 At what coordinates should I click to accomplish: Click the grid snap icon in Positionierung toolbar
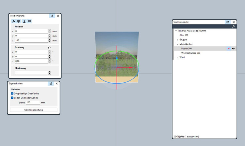(x=29, y=21)
